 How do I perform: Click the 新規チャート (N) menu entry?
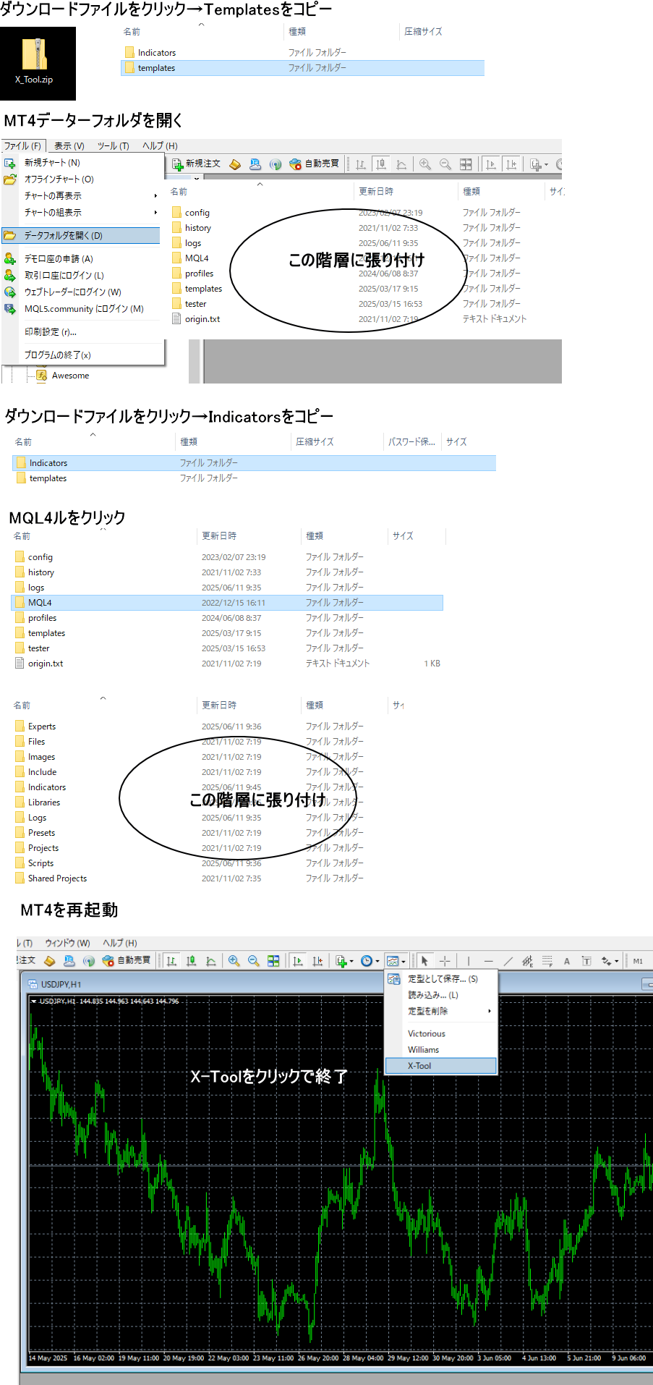(52, 163)
